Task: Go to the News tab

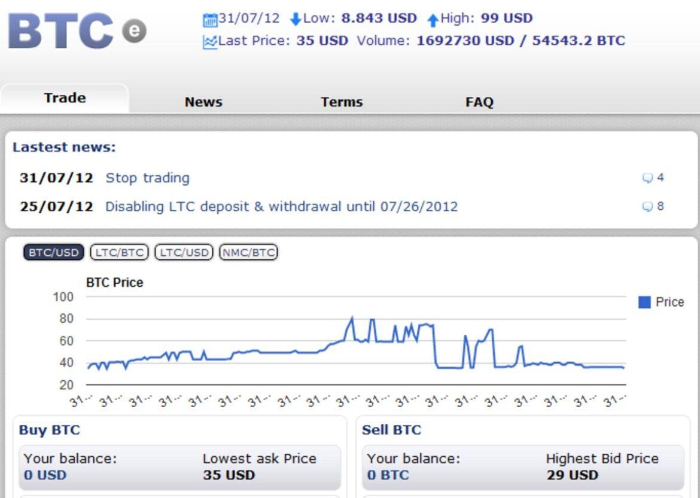Action: [x=203, y=102]
